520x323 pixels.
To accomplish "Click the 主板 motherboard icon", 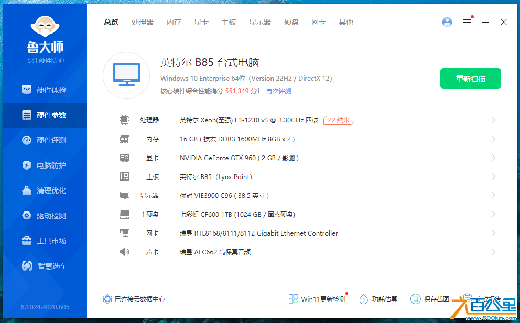I will (125, 176).
